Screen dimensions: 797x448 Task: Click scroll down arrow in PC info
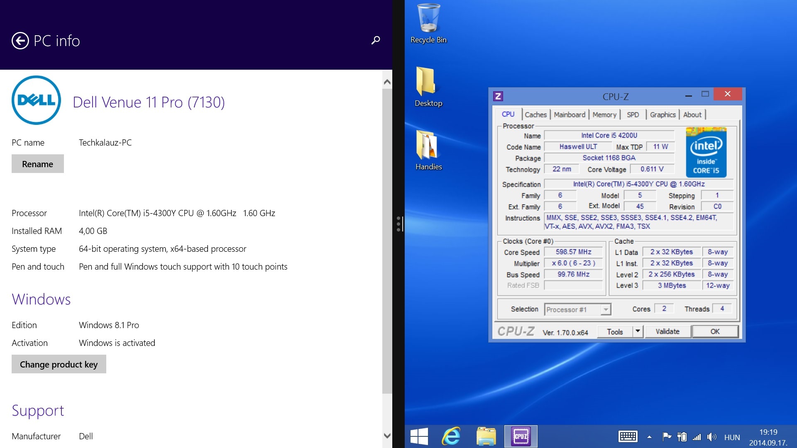387,436
